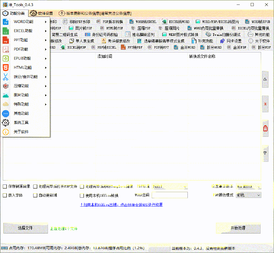274x253 pixels.
Task: Click the move-down triangle button
Action: pos(265,153)
